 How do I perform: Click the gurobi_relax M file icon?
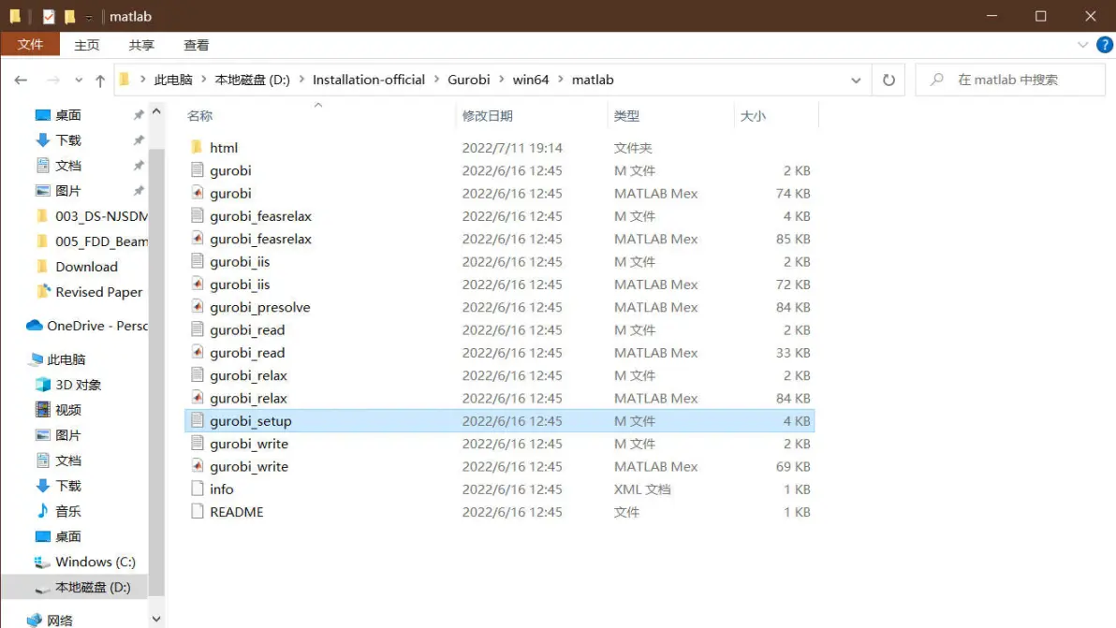click(x=198, y=374)
